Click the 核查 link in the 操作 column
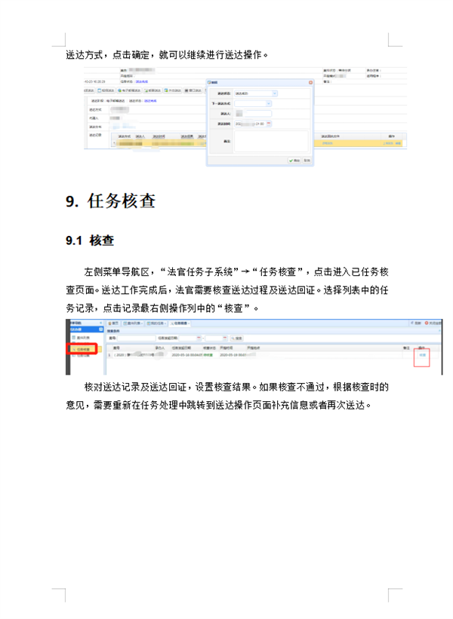Image resolution: width=453 pixels, height=619 pixels. [422, 355]
